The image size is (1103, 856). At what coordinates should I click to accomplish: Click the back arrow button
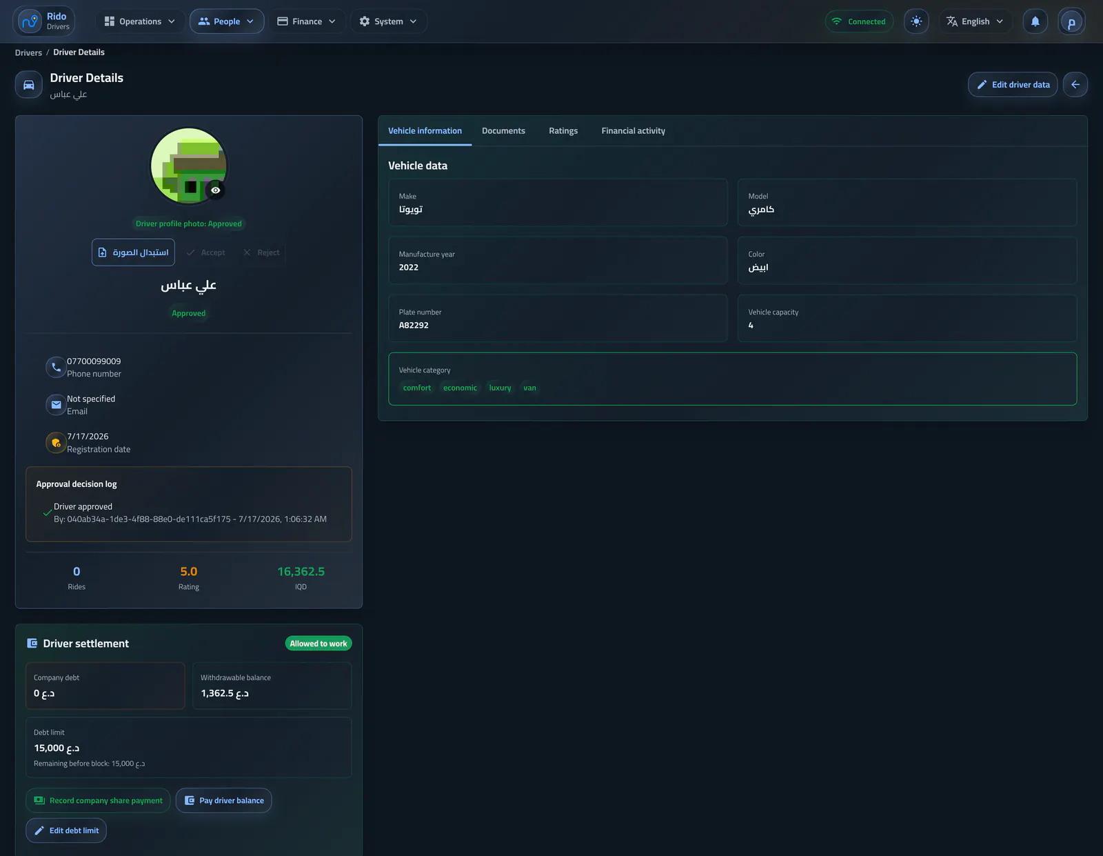[x=1075, y=85]
